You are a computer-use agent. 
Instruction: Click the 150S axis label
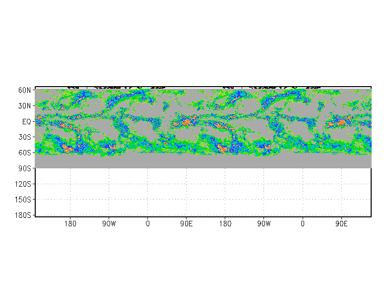coord(23,200)
